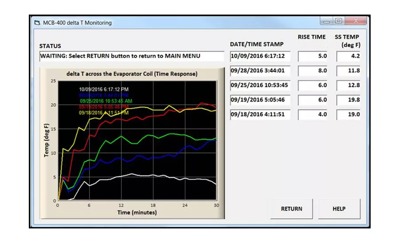
Task: Click the RISE TIME column header
Action: pos(312,37)
